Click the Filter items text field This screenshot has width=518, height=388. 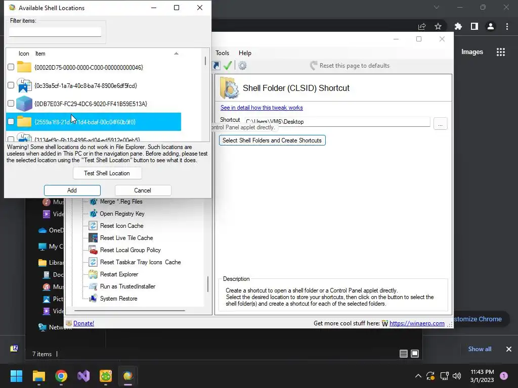(x=55, y=32)
